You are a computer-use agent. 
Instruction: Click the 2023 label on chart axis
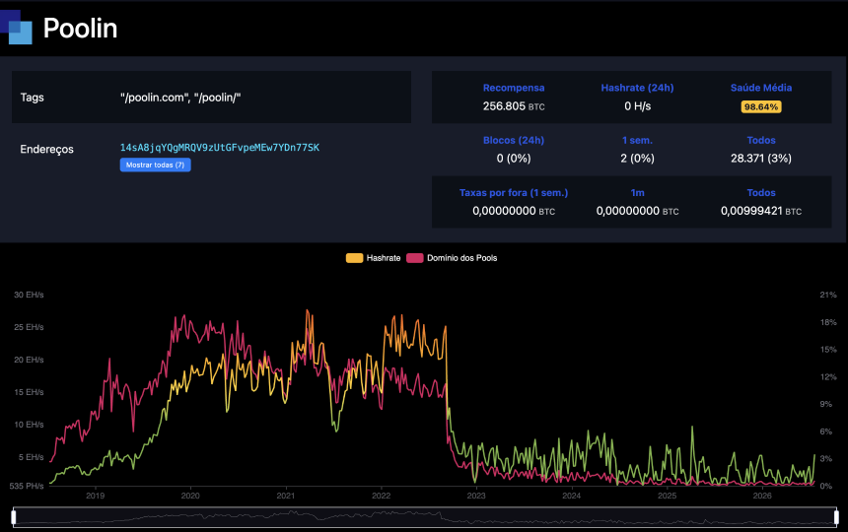(x=476, y=496)
